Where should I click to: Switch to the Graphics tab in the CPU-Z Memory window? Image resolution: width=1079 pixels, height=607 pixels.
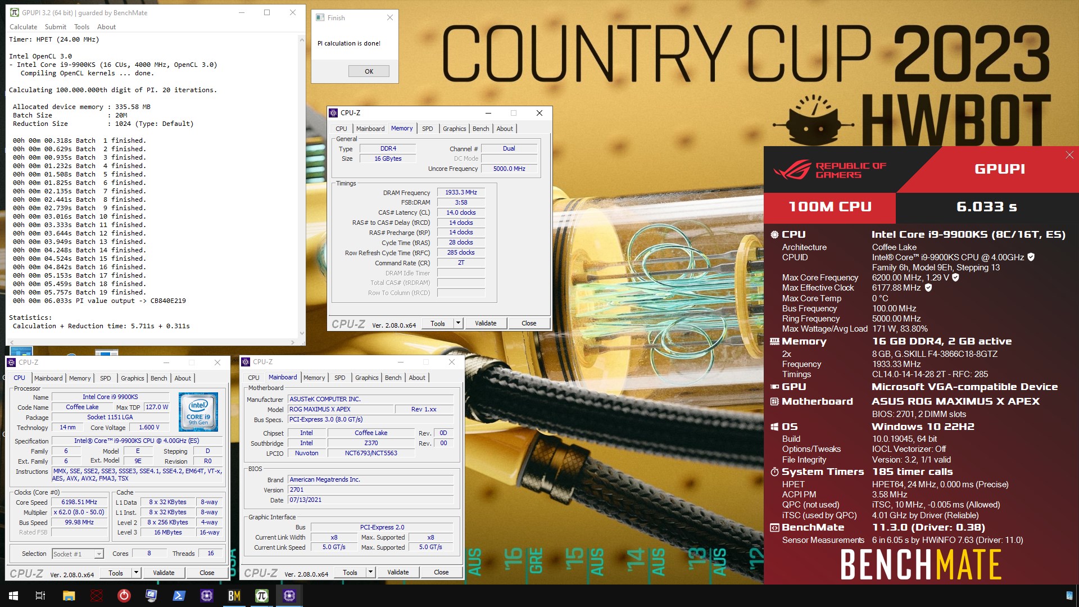[x=454, y=129]
